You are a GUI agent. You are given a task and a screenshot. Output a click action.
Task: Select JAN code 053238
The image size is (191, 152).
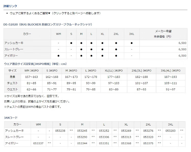(x=60, y=131)
